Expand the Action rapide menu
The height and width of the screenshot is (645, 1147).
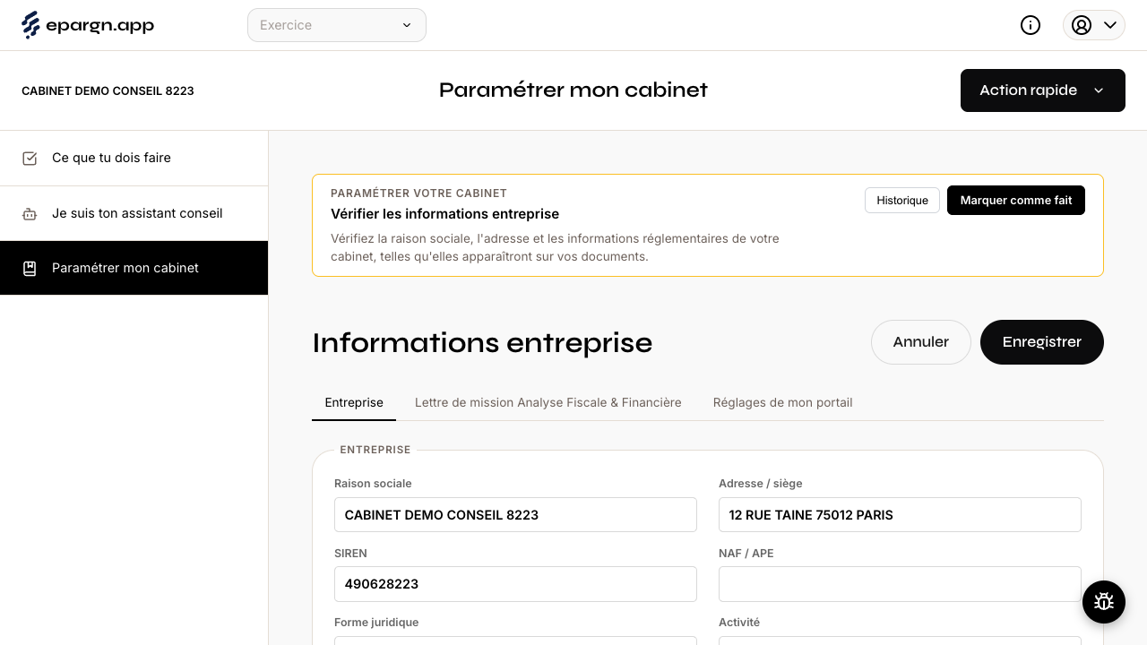1043,90
